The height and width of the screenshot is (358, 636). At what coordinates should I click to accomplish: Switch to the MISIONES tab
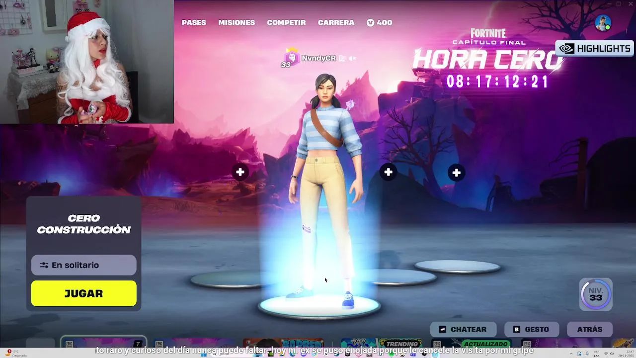pyautogui.click(x=237, y=22)
